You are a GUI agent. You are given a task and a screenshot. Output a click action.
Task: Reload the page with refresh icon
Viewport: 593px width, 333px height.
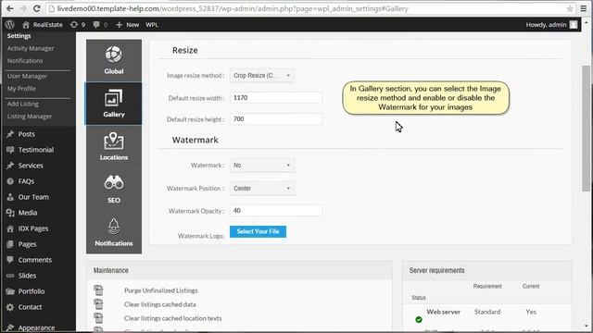37,8
